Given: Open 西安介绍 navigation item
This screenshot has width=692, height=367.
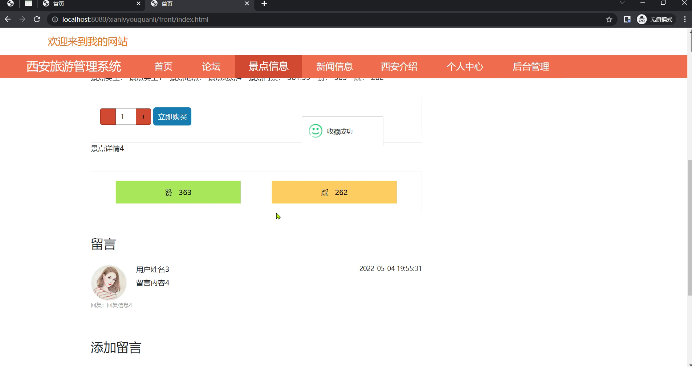Looking at the screenshot, I should [x=399, y=67].
